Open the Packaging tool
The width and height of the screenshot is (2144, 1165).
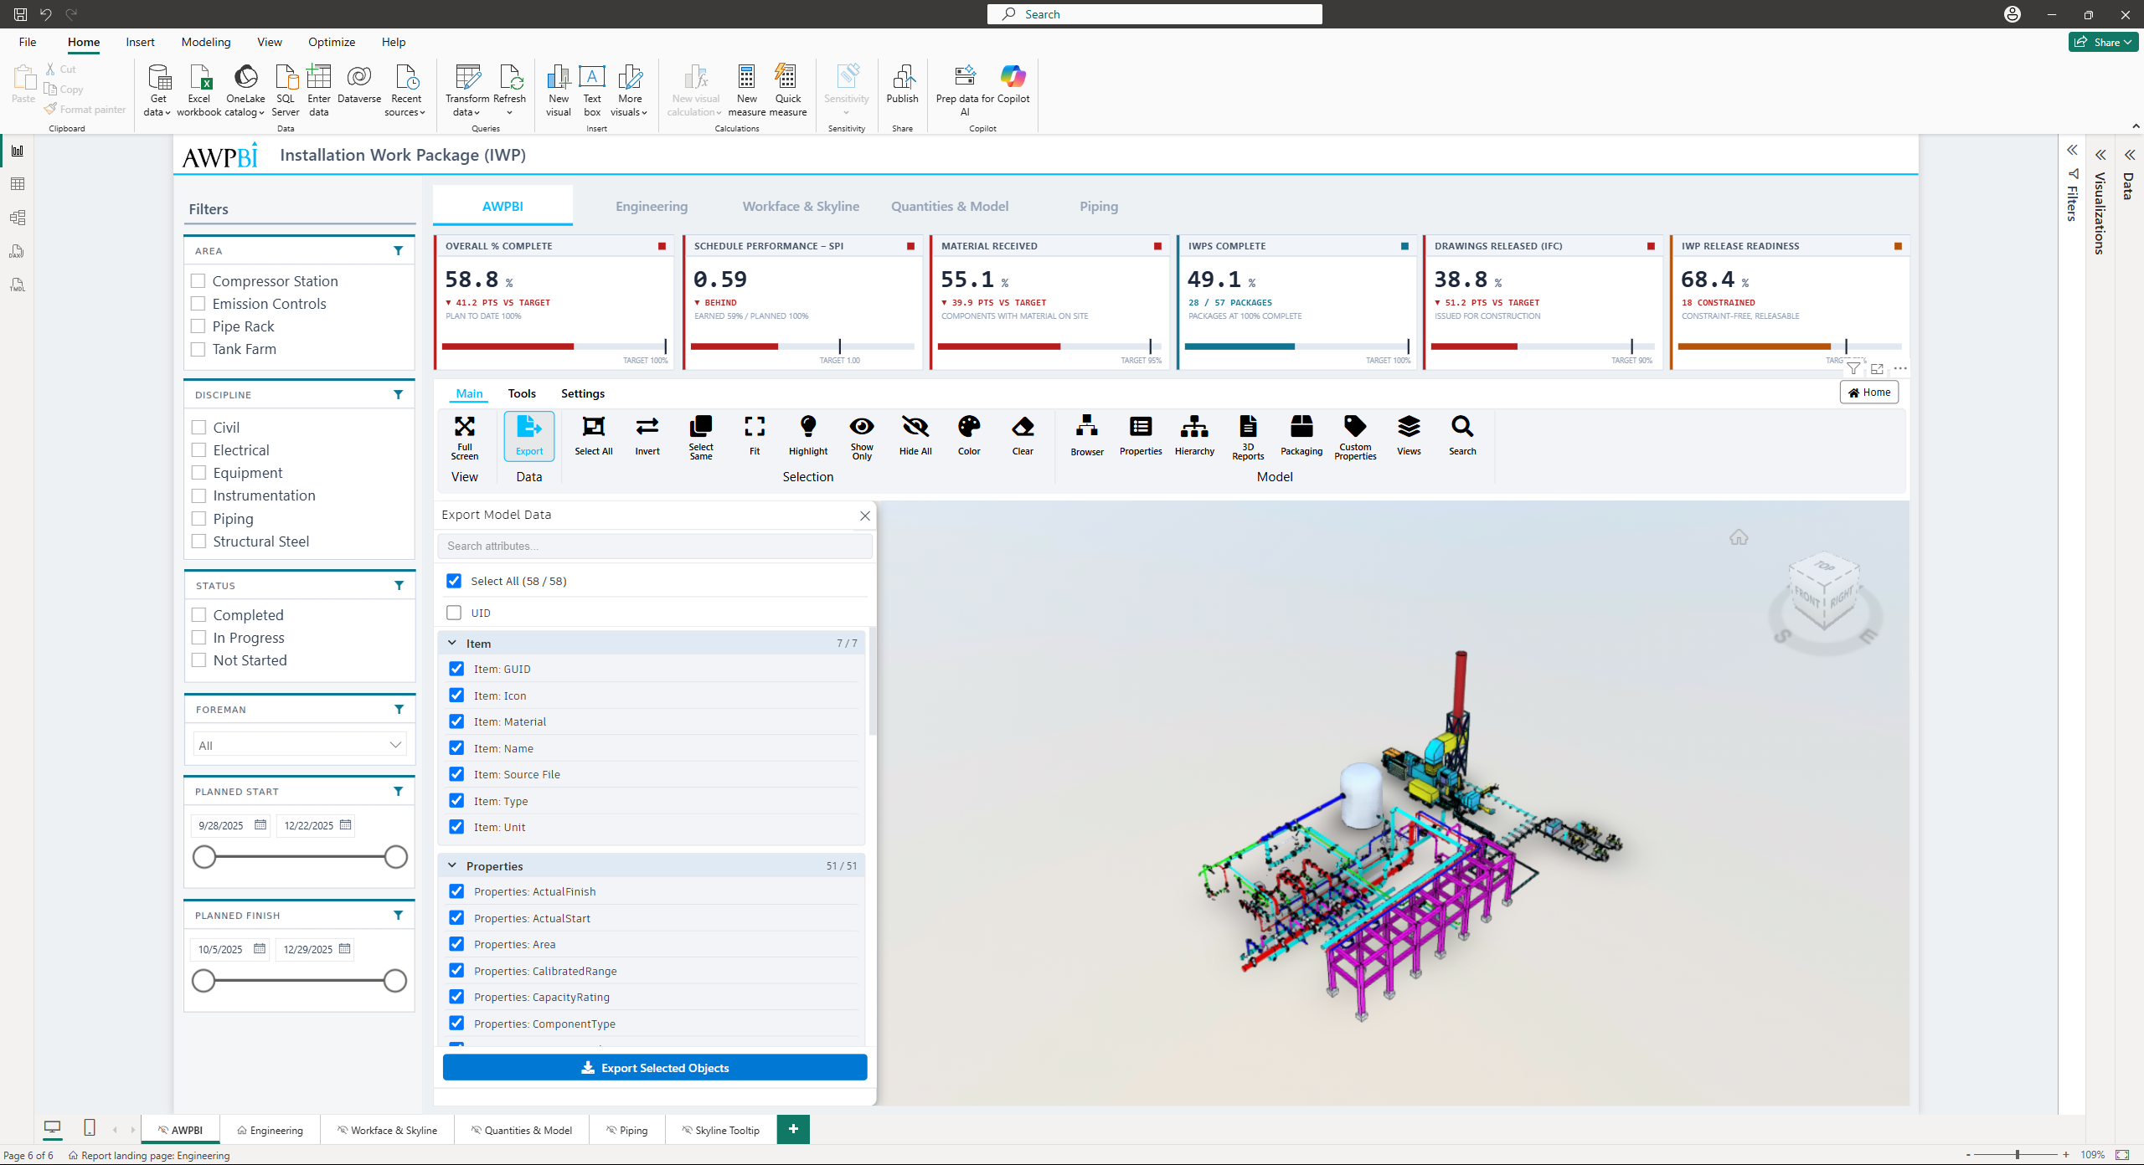tap(1301, 437)
